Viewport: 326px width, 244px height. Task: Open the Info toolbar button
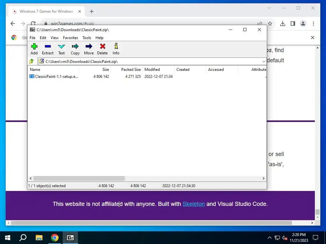click(x=116, y=49)
